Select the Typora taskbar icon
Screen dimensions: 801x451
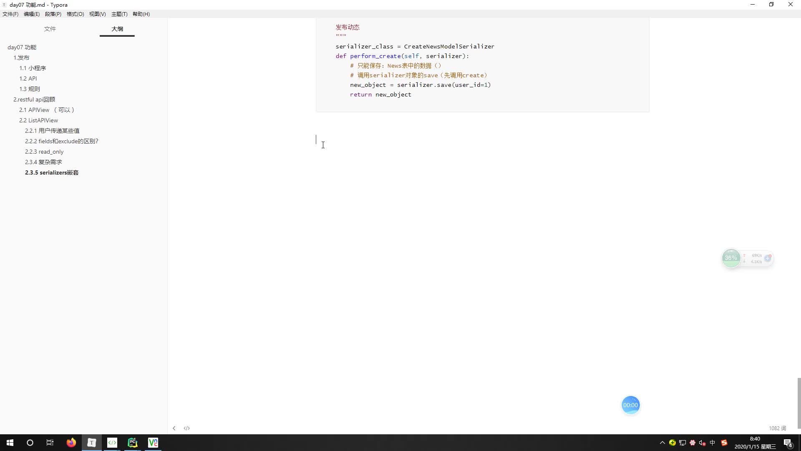tap(92, 443)
